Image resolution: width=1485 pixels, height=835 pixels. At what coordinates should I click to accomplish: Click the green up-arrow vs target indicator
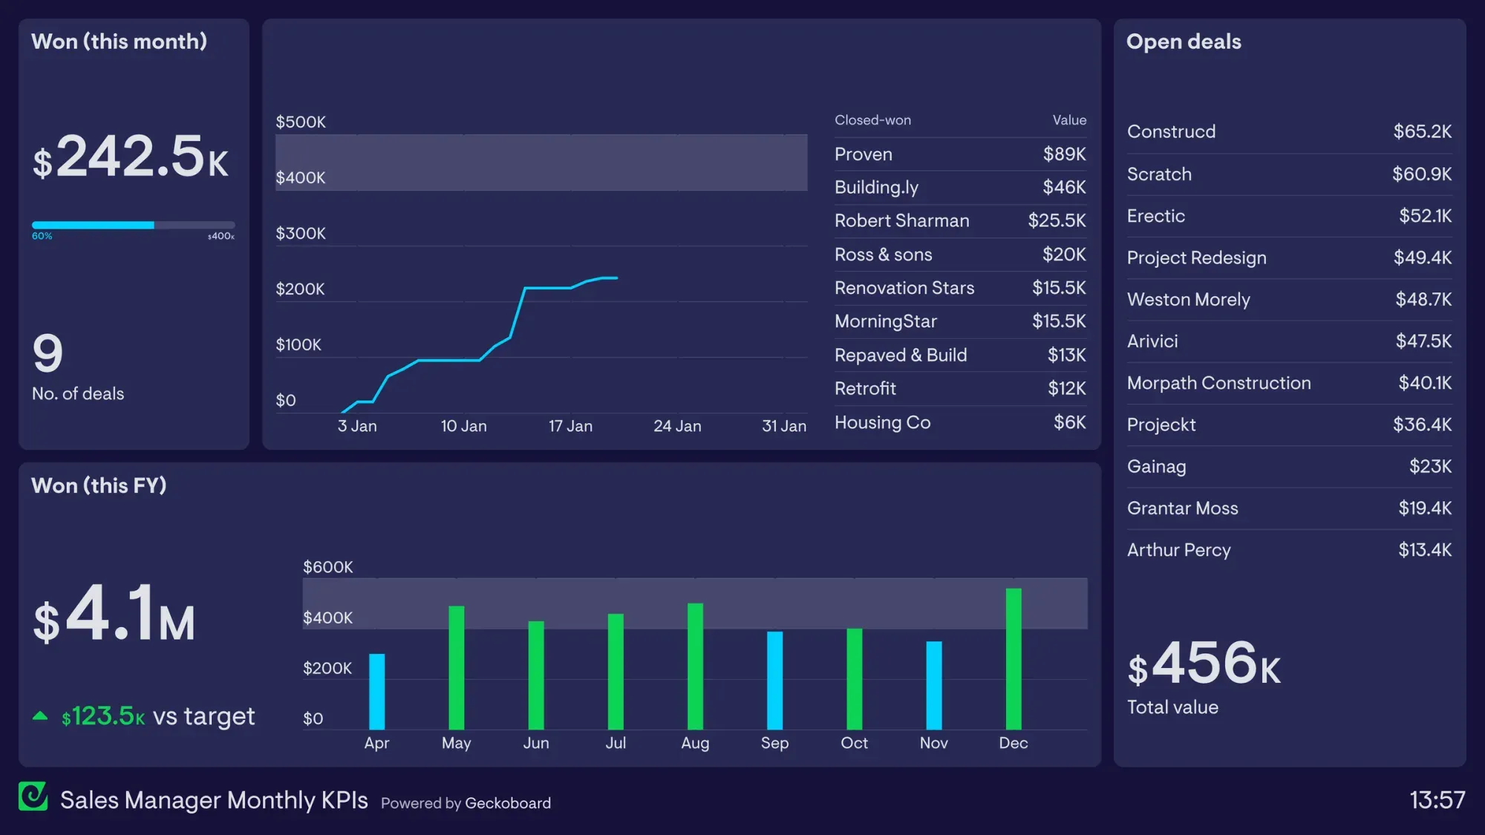40,716
